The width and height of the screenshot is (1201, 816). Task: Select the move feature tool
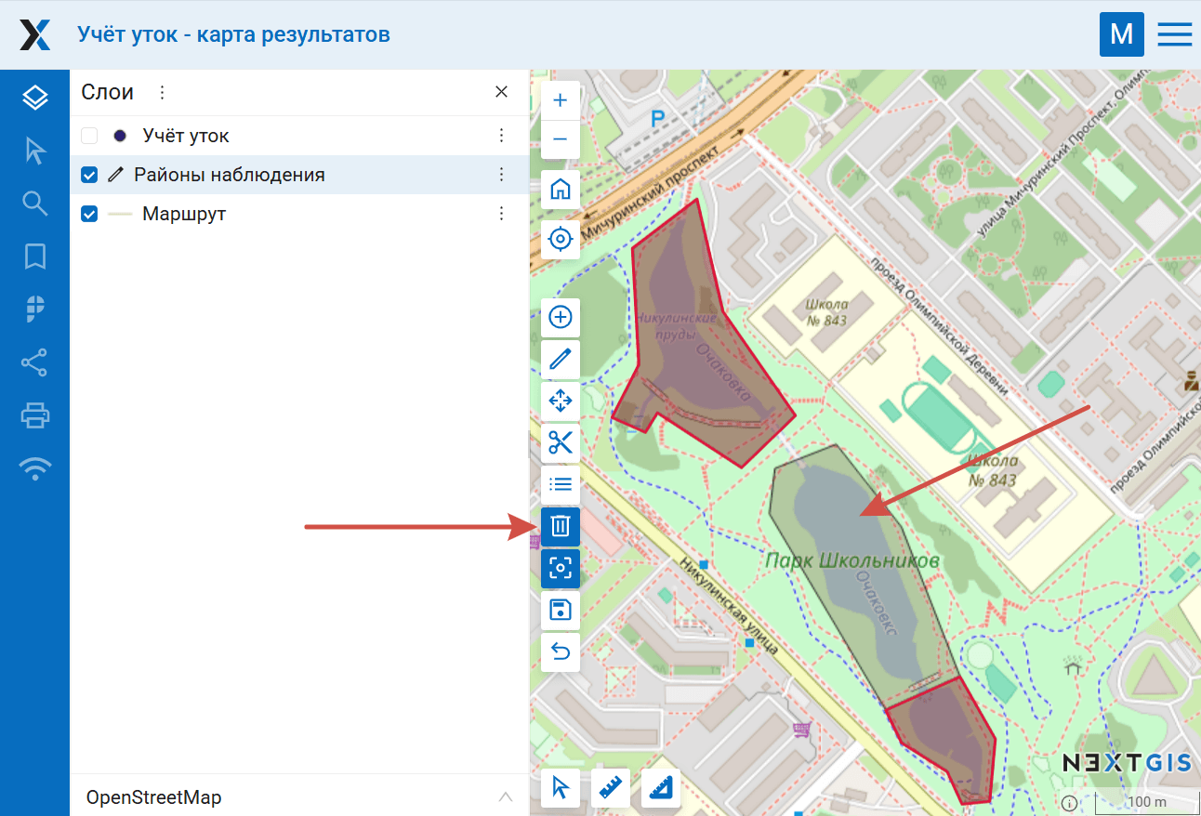click(x=561, y=401)
